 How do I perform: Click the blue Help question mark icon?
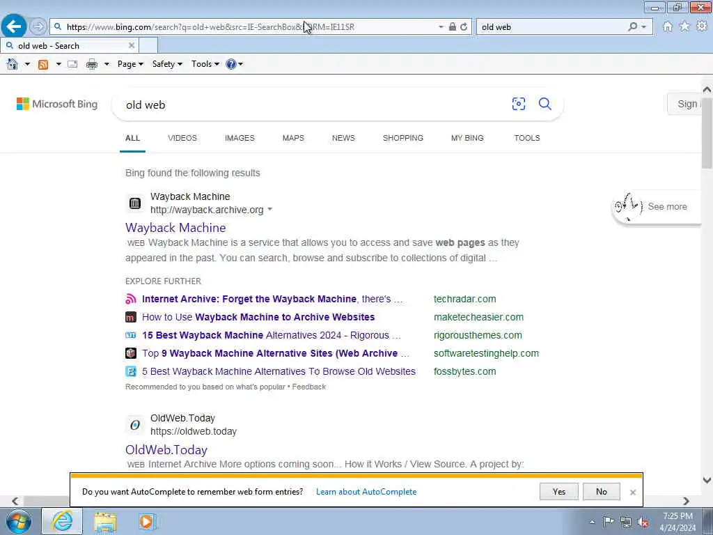pos(231,64)
